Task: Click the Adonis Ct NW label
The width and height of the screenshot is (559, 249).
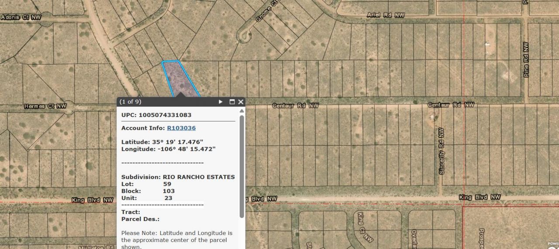Action: 22,17
